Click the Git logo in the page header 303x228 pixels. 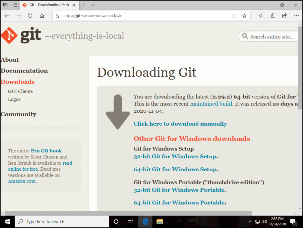click(21, 36)
